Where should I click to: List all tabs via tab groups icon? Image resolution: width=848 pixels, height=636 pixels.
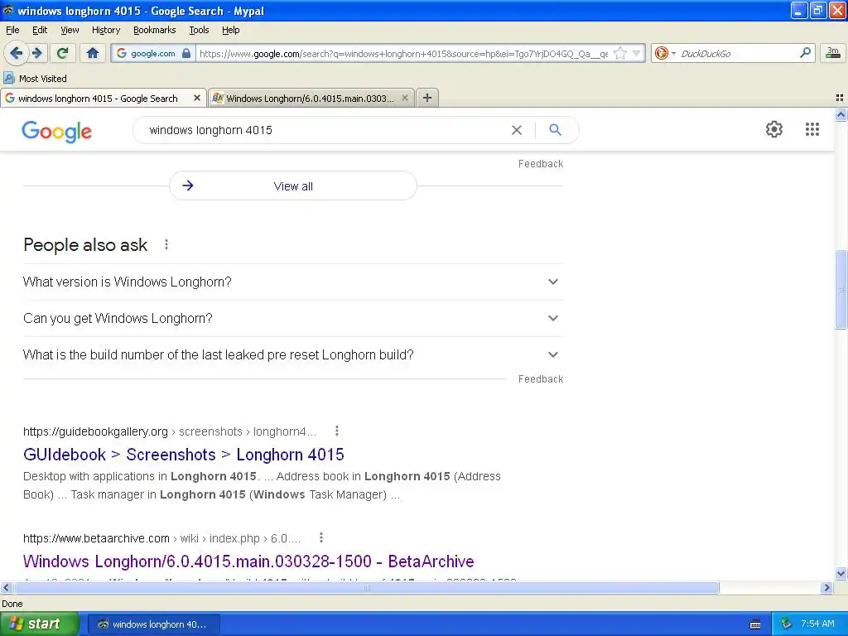point(840,98)
